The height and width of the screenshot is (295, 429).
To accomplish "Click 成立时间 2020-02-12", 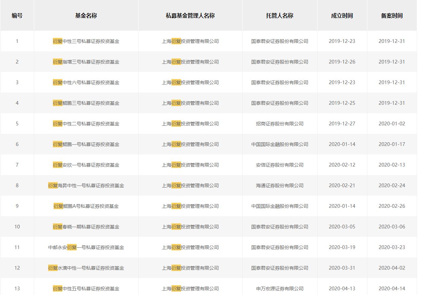I will click(x=342, y=165).
